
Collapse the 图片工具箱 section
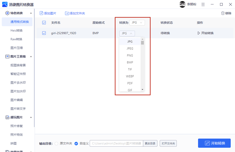click(x=31, y=57)
